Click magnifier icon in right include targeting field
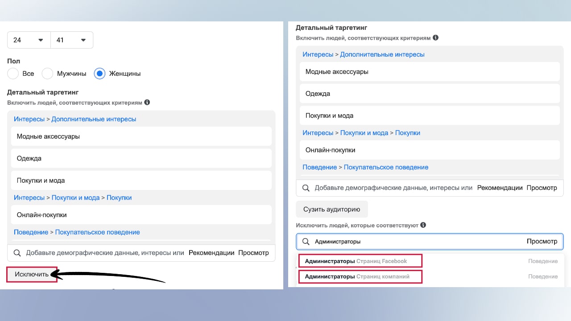This screenshot has height=321, width=571. pos(306,188)
